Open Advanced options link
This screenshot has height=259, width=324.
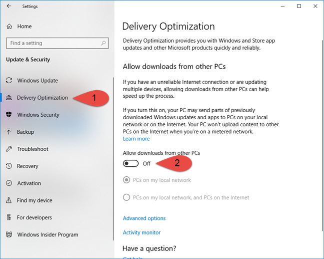pyautogui.click(x=144, y=218)
